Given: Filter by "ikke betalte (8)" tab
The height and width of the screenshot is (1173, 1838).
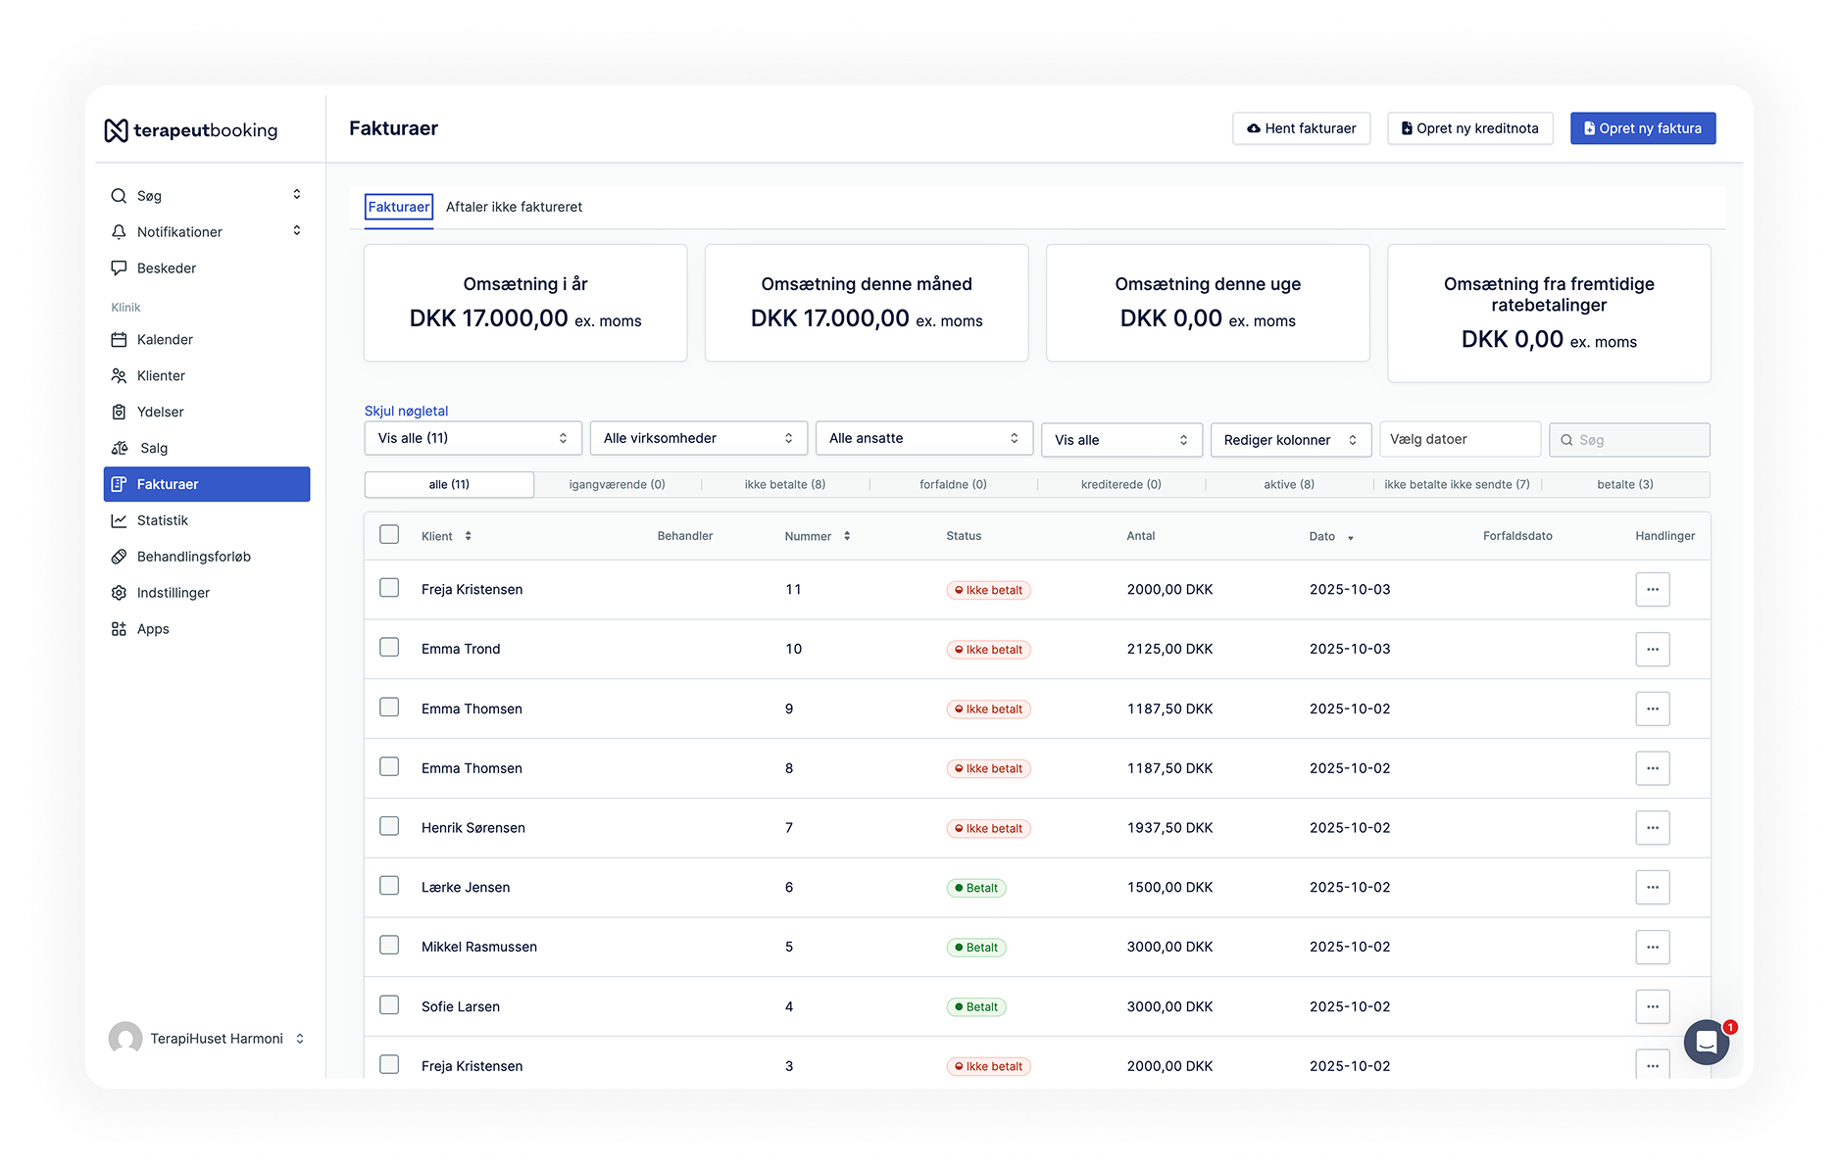Looking at the screenshot, I should pos(785,485).
